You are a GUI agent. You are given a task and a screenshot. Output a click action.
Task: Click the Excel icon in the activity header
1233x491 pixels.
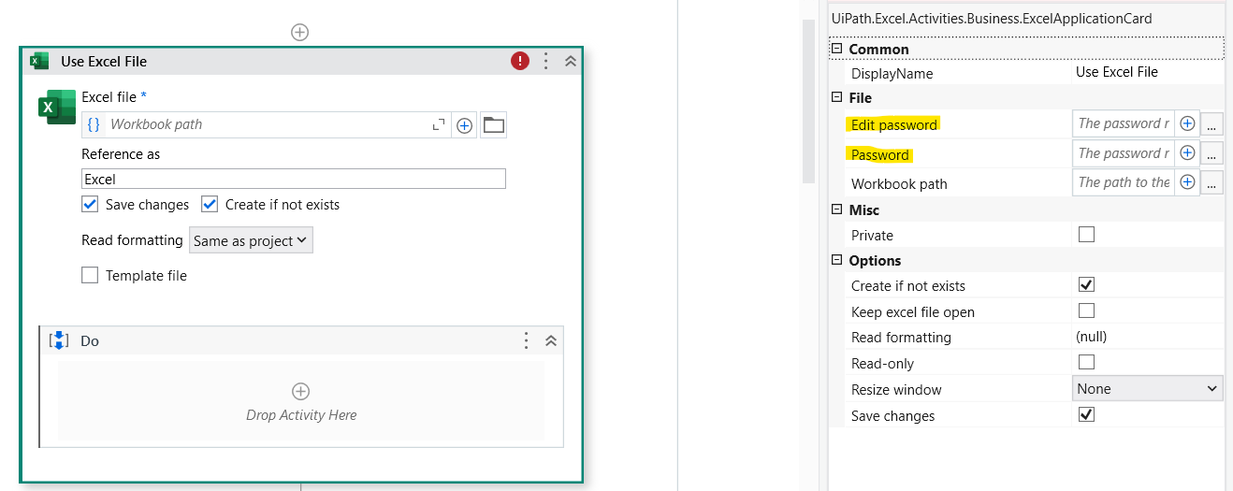[x=39, y=61]
